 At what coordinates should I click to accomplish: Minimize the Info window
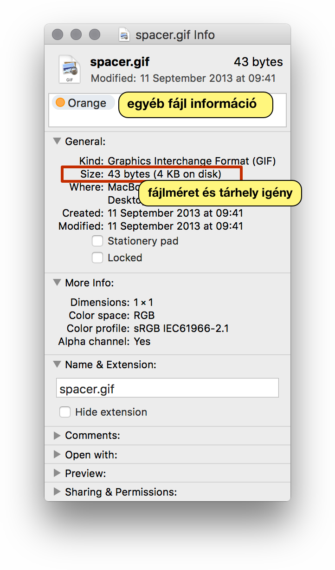(76, 35)
